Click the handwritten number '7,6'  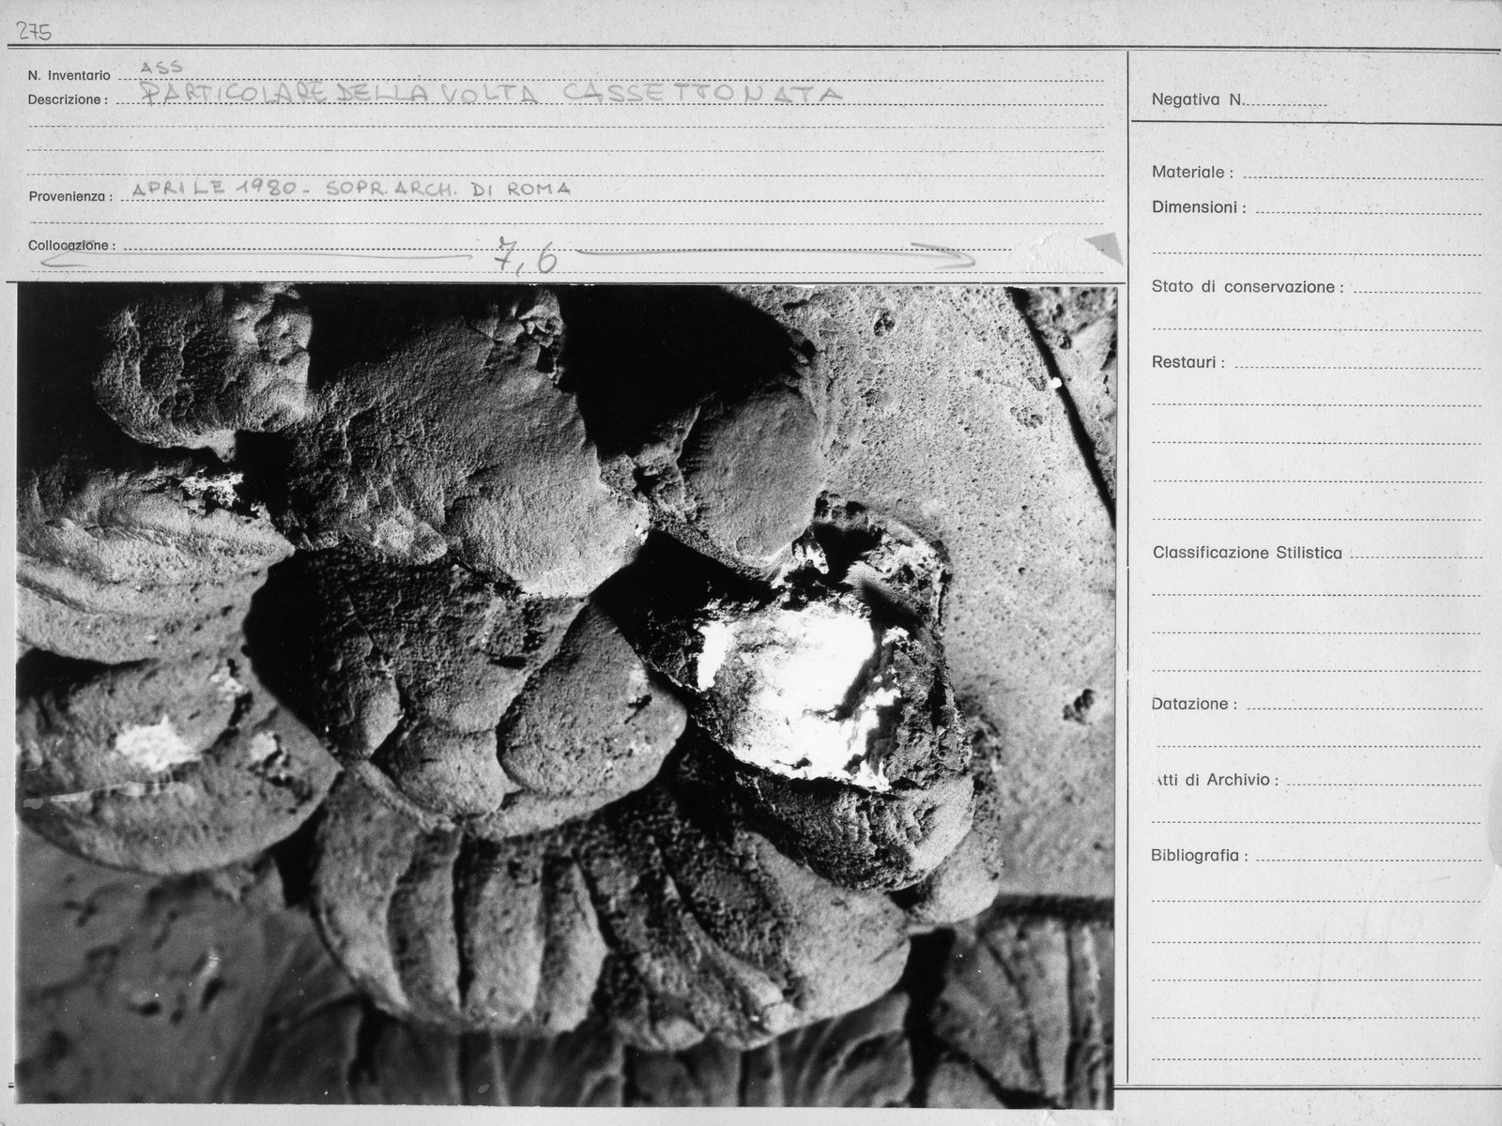pyautogui.click(x=526, y=256)
